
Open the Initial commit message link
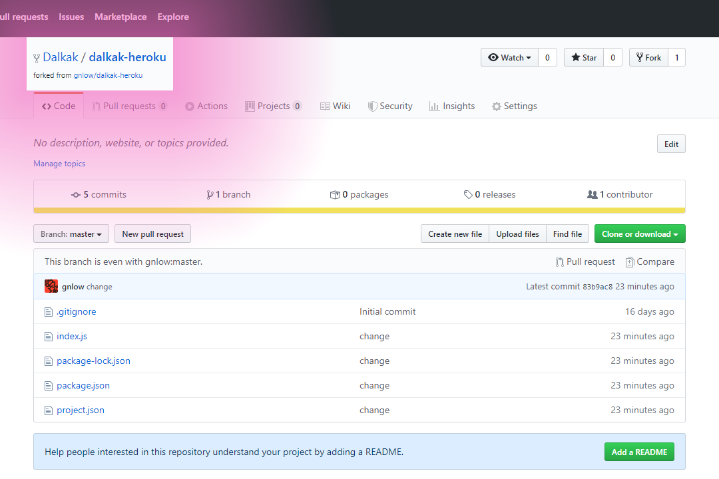[x=387, y=312]
